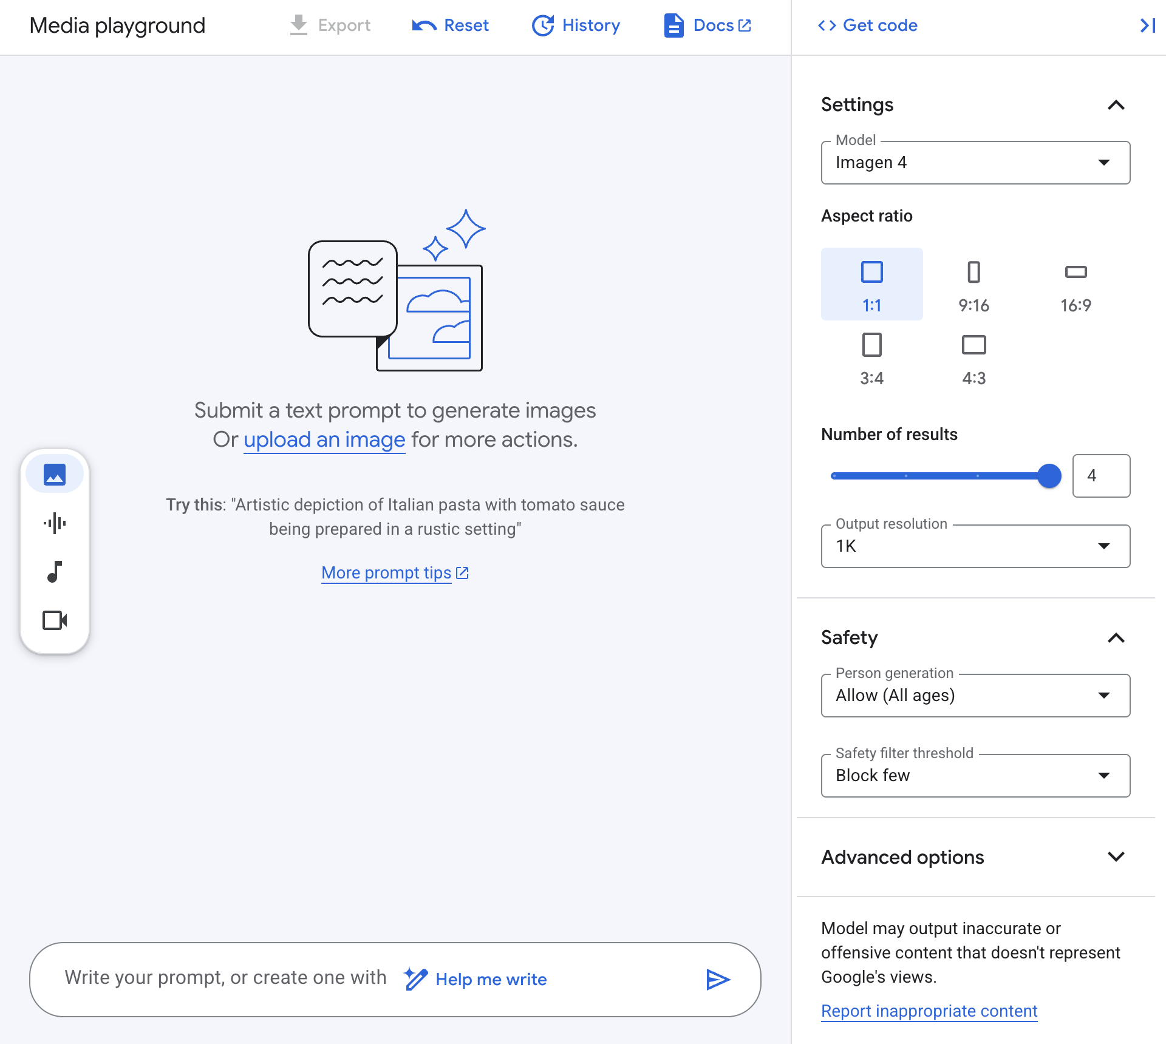Viewport: 1166px width, 1044px height.
Task: Open History from the top toolbar
Action: 576,25
